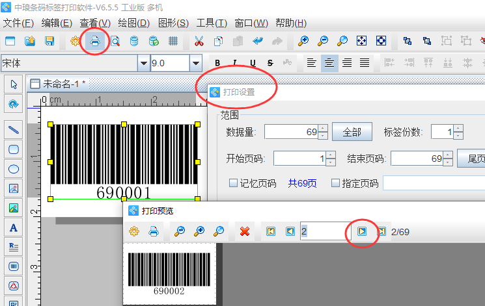Check the 指定页码 checkbox
Image resolution: width=485 pixels, height=306 pixels.
pyautogui.click(x=336, y=183)
